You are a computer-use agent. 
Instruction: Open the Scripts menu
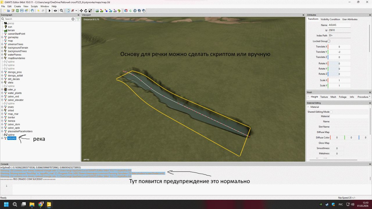tap(34, 6)
